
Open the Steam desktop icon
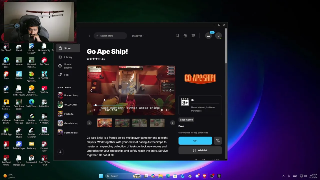6,89
